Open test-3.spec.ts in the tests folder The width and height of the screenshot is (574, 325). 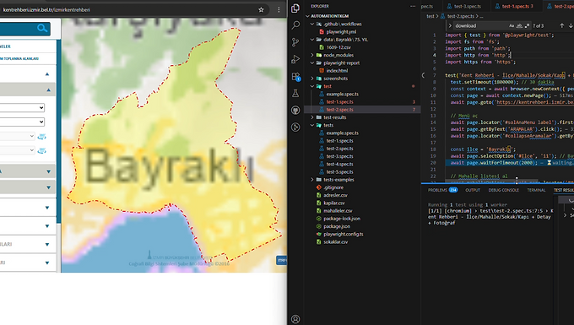(339, 156)
